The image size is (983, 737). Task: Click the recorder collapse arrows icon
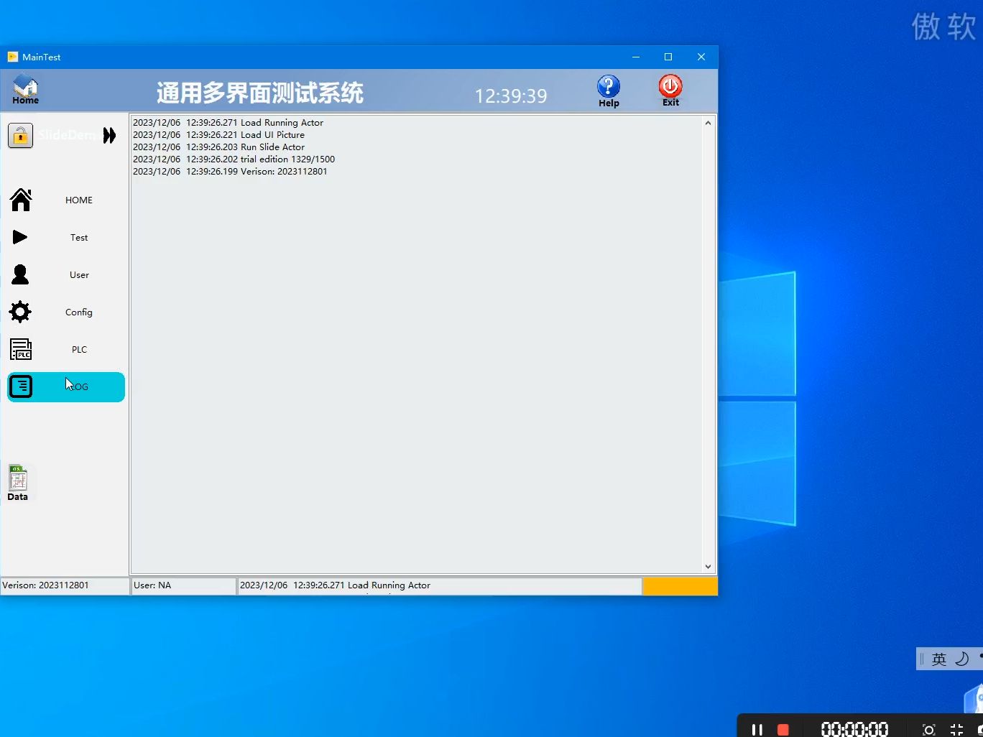coord(956,730)
